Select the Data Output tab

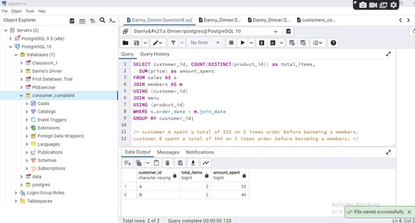pos(138,152)
